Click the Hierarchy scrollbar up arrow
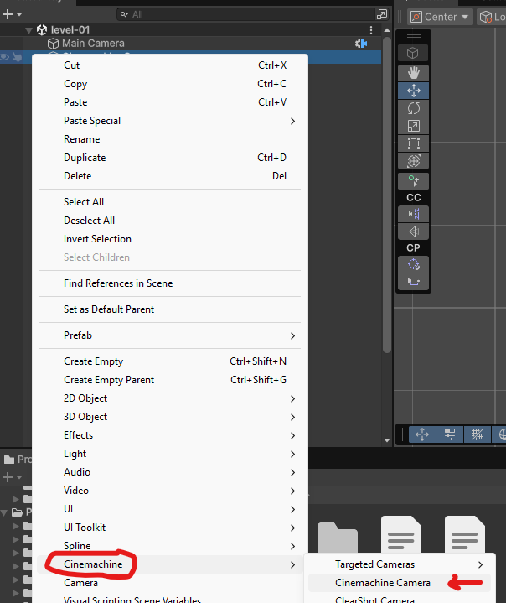 click(387, 30)
